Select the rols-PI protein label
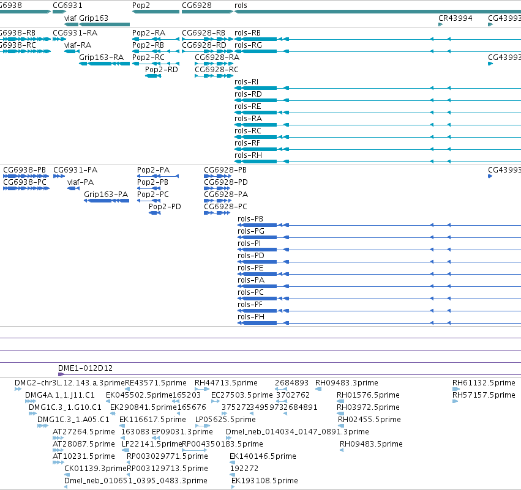 [x=249, y=243]
